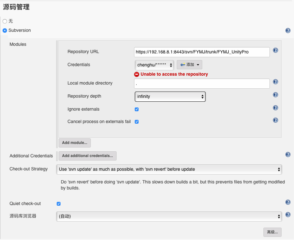Open help for Quiet check-out

[x=288, y=202]
